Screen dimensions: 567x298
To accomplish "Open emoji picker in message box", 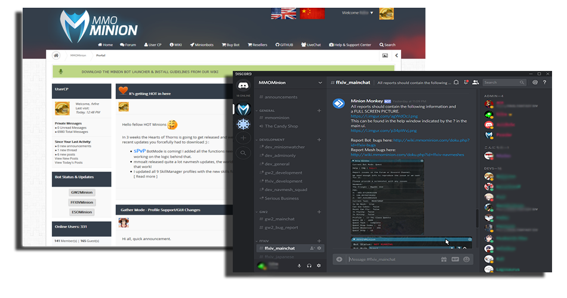I will pyautogui.click(x=467, y=259).
